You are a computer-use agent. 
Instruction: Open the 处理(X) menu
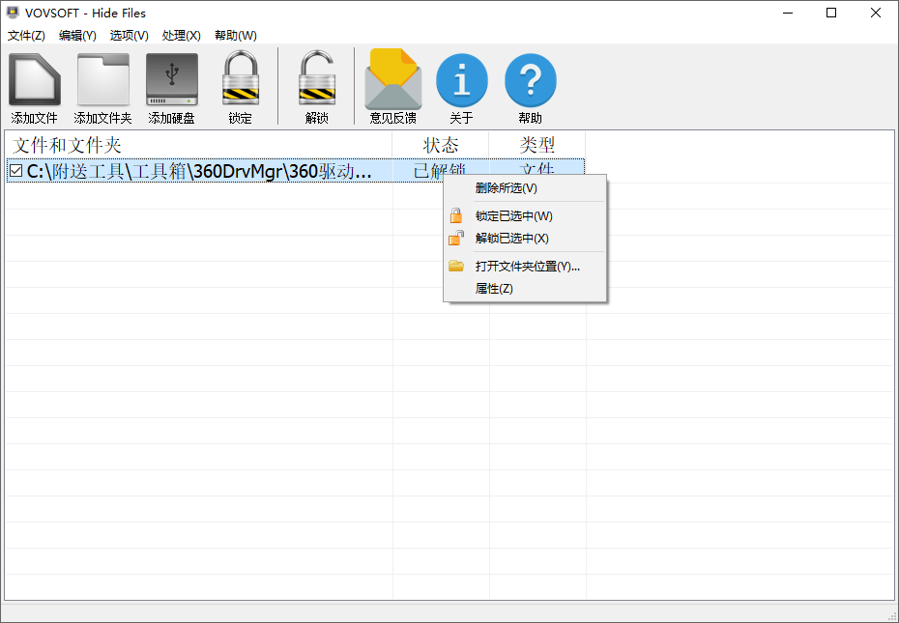180,35
